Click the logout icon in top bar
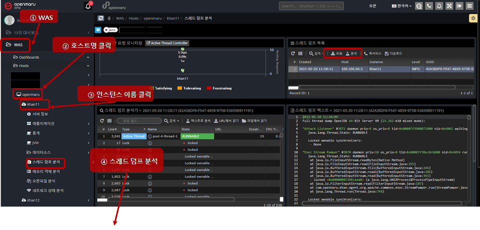Screen dimensions: 480x230 [x=459, y=6]
